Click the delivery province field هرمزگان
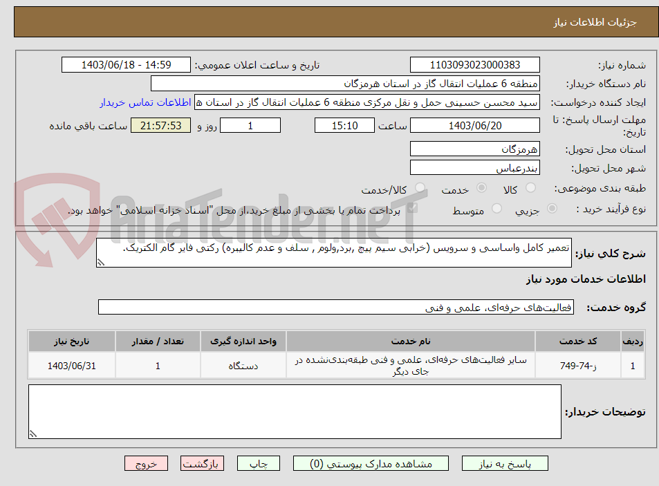Image resolution: width=659 pixels, height=486 pixels. [475, 149]
